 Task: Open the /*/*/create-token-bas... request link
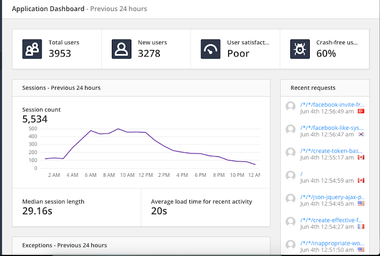tap(331, 151)
